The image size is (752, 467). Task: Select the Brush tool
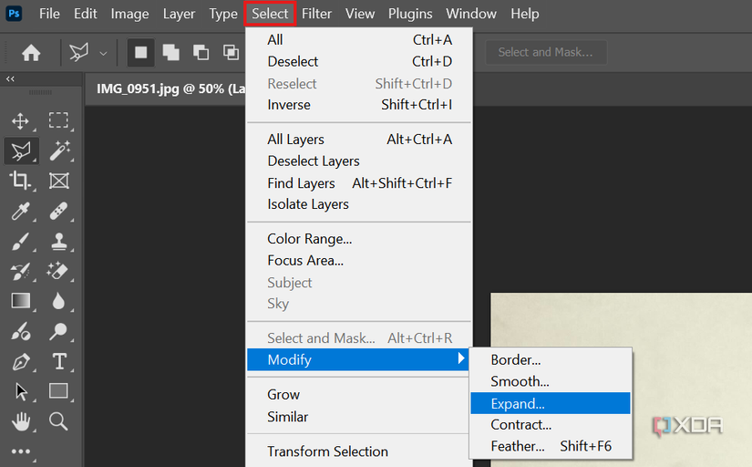click(20, 242)
